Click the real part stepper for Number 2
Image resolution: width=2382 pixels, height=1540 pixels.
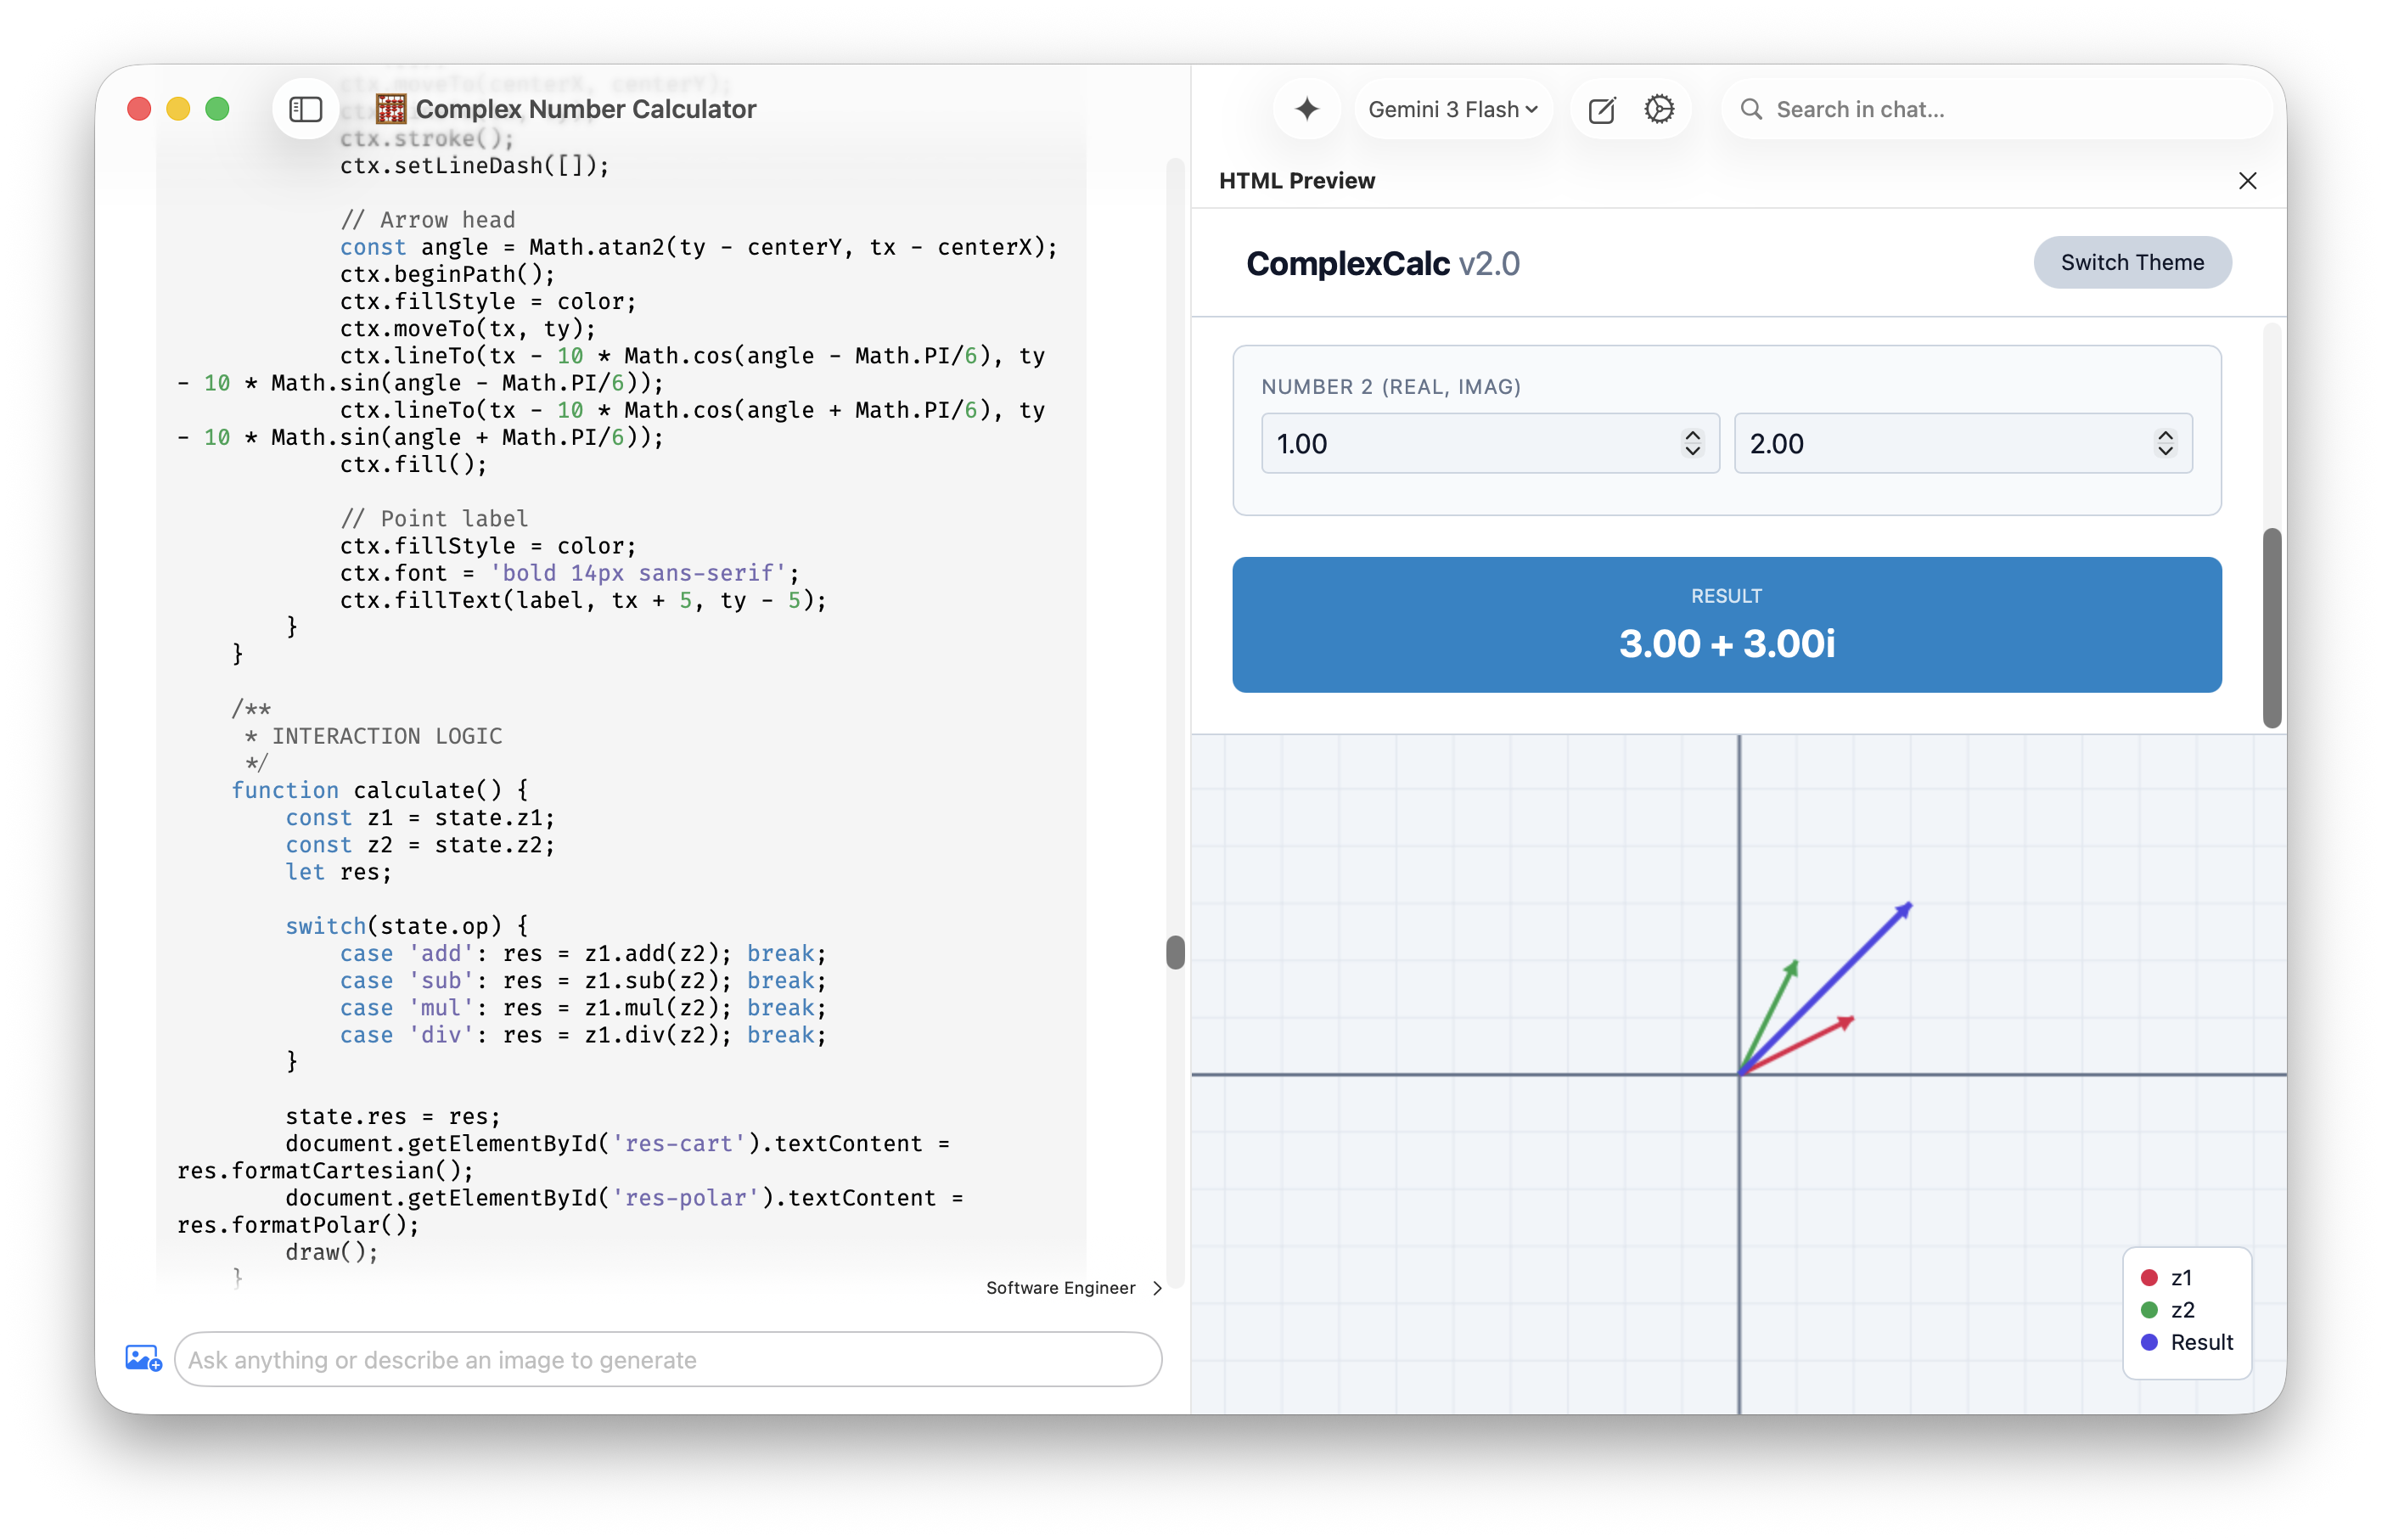pos(1692,443)
